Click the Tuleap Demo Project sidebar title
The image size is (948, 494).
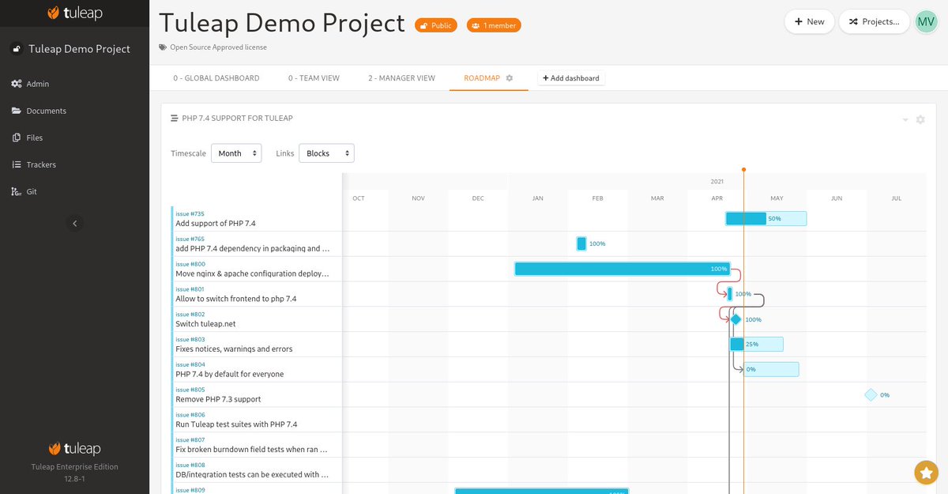pos(79,49)
